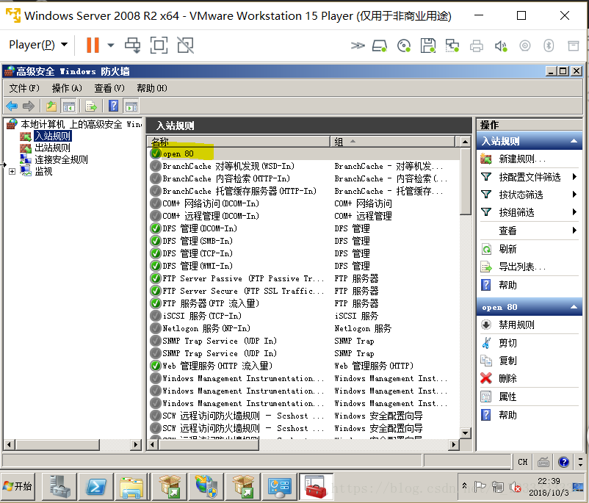This screenshot has width=589, height=503.
Task: Open Windows PowerShell from the taskbar
Action: click(96, 487)
